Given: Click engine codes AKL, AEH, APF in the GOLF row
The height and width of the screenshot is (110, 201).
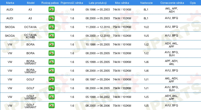Looking at the screenshot, I should (x=171, y=80).
